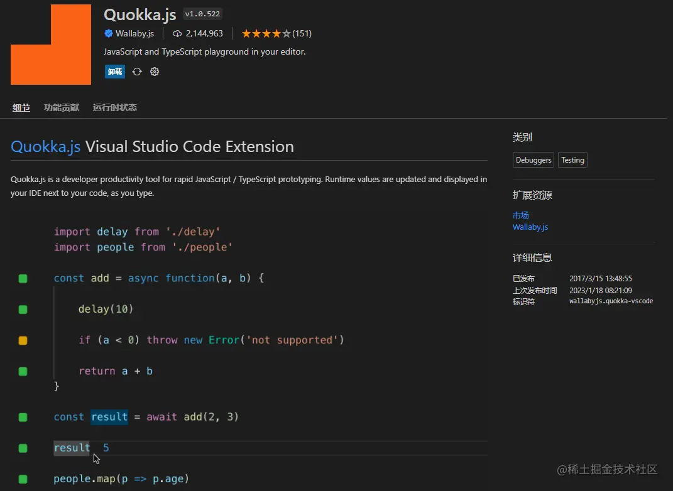Switch to the 细节 tab
Viewport: 673px width, 491px height.
(21, 107)
